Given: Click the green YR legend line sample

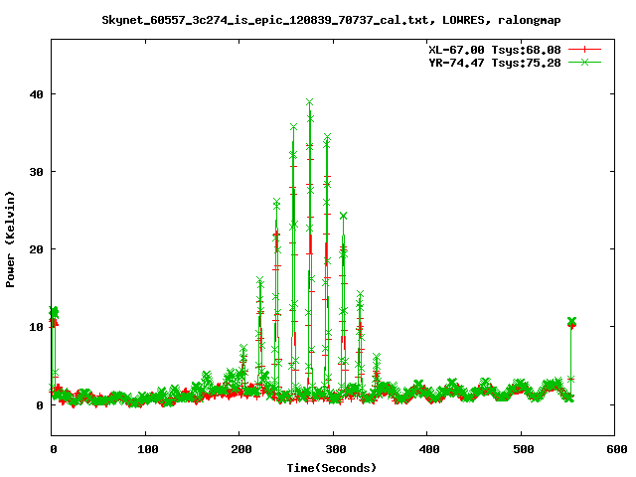Looking at the screenshot, I should click(584, 62).
